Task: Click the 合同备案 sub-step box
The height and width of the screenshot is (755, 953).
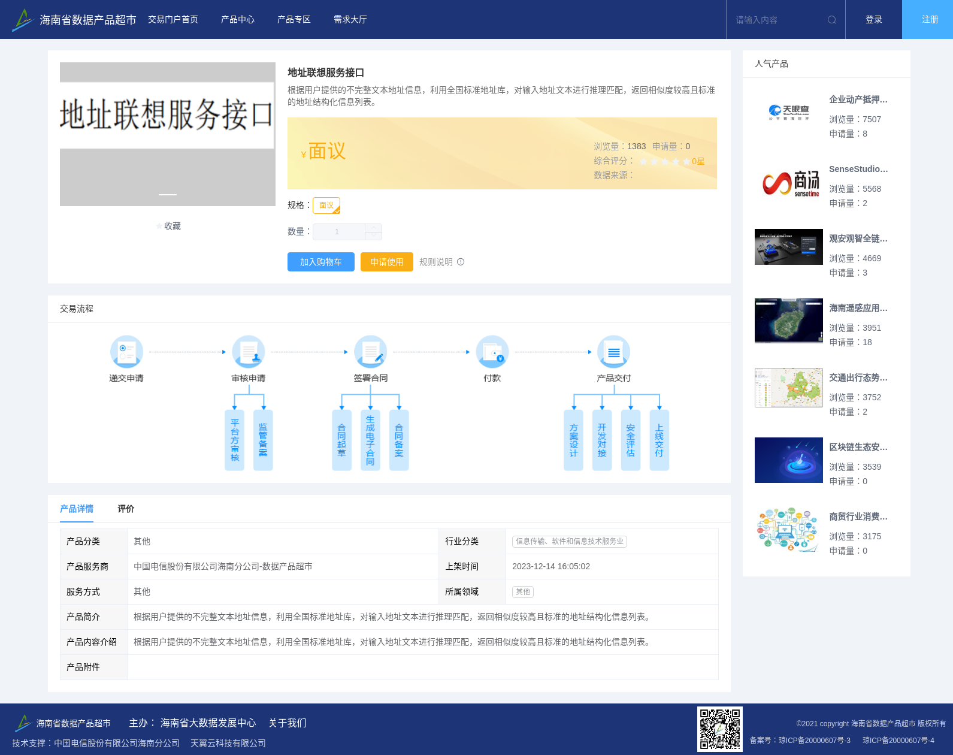Action: tap(399, 440)
